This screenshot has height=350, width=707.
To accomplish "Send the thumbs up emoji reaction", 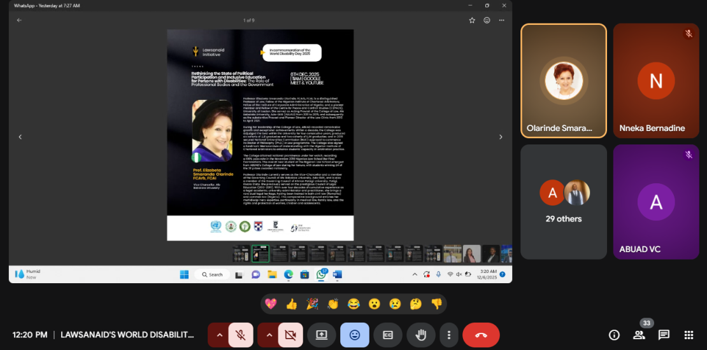I will [x=292, y=304].
